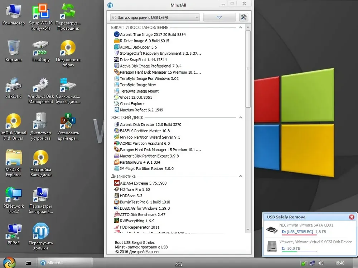Image resolution: width=358 pixels, height=268 pixels.
Task: Collapse the ЖЕСТКИЙ ДИСК section
Action: tap(241, 117)
